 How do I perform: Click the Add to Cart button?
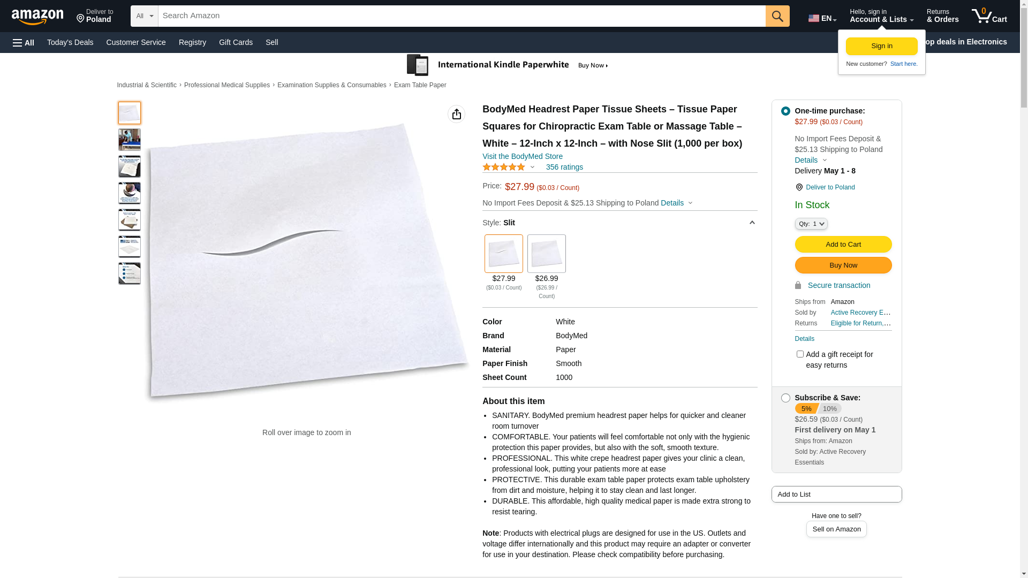pyautogui.click(x=843, y=244)
